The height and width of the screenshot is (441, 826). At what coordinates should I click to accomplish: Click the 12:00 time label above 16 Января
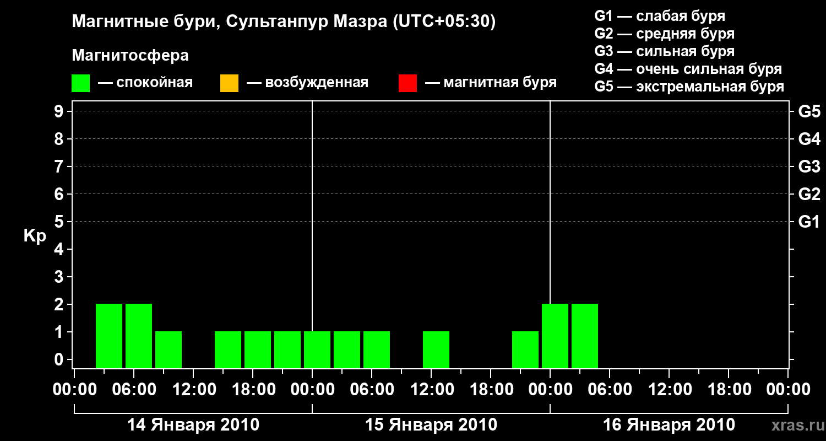click(669, 389)
